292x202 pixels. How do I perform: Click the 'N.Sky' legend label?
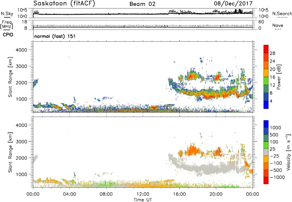click(7, 13)
